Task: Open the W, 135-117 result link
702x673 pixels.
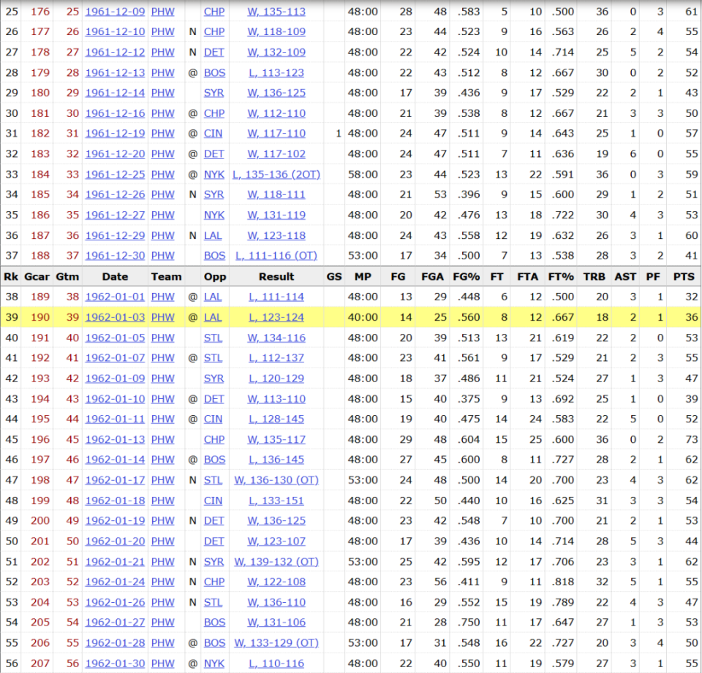Action: coord(276,439)
